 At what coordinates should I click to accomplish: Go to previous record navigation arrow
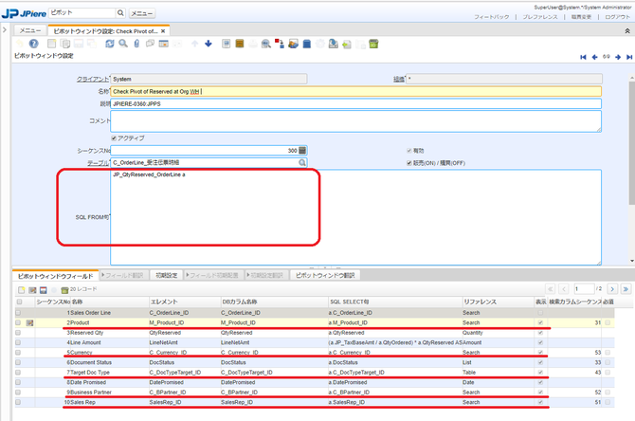[594, 57]
